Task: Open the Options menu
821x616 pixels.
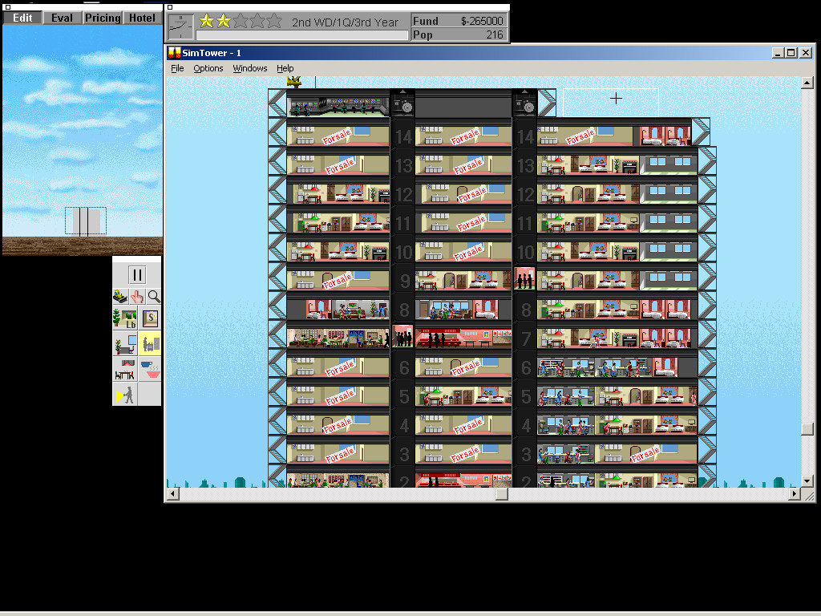Action: pos(208,68)
